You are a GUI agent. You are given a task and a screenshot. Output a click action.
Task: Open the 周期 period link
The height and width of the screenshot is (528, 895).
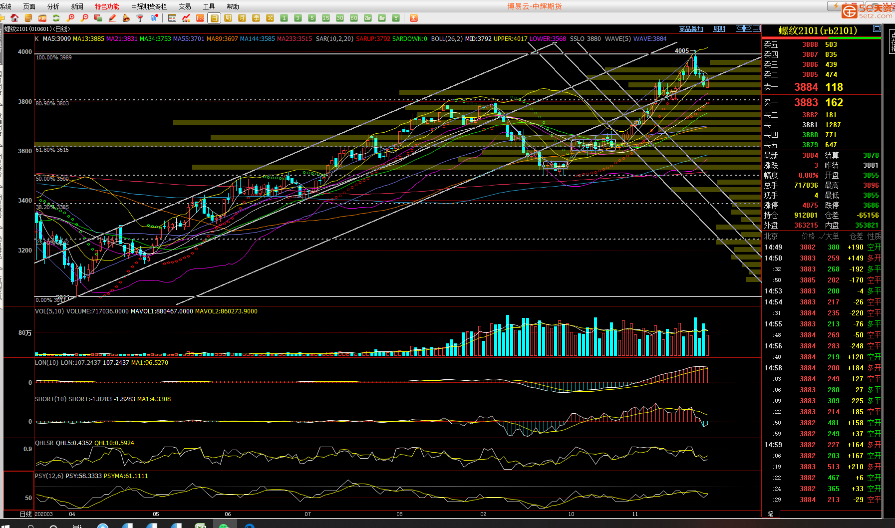[x=719, y=29]
